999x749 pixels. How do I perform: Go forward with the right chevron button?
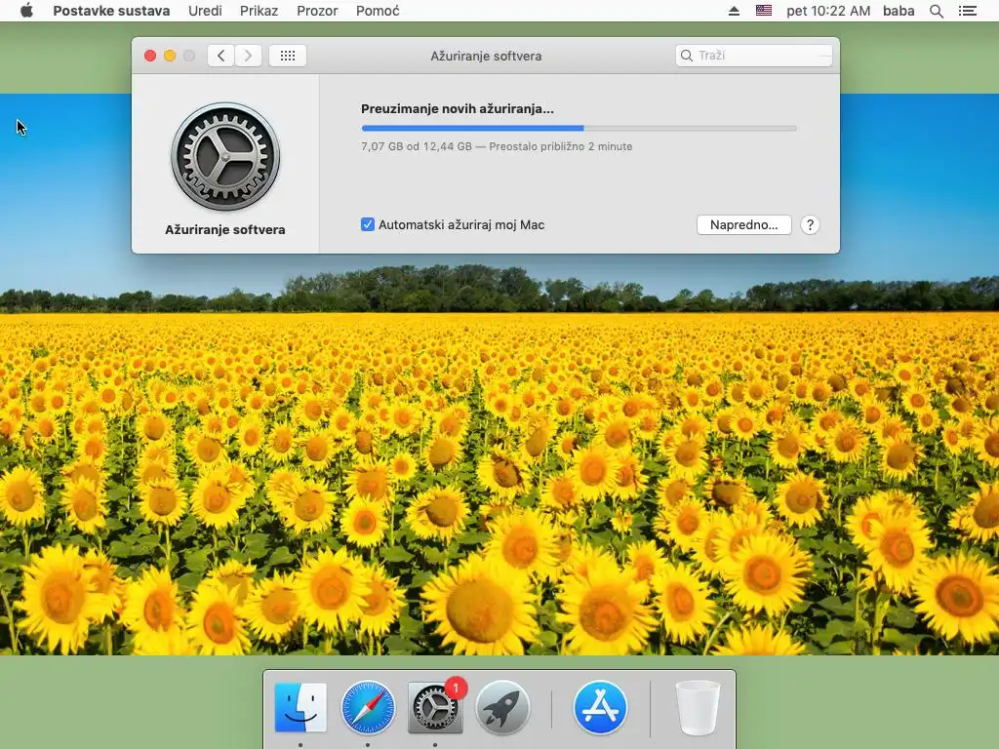coord(249,56)
